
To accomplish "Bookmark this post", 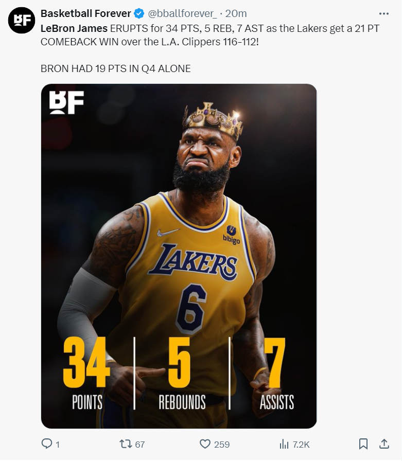I will [363, 444].
